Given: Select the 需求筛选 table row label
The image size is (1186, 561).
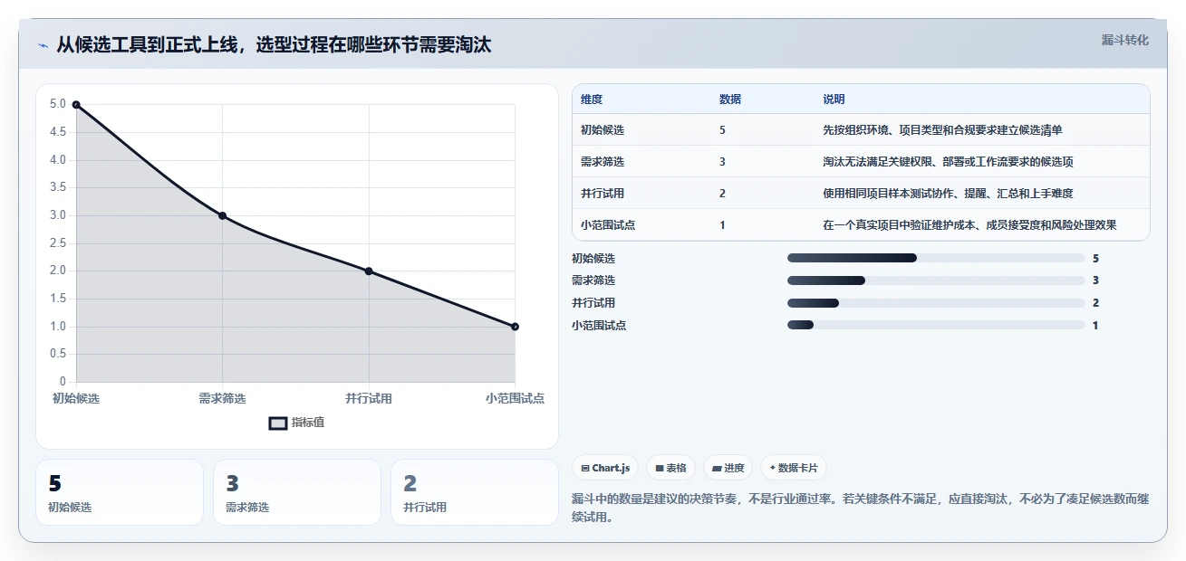Looking at the screenshot, I should 603,162.
